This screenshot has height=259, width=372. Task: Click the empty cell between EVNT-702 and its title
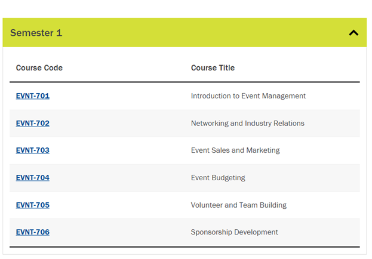click(119, 124)
